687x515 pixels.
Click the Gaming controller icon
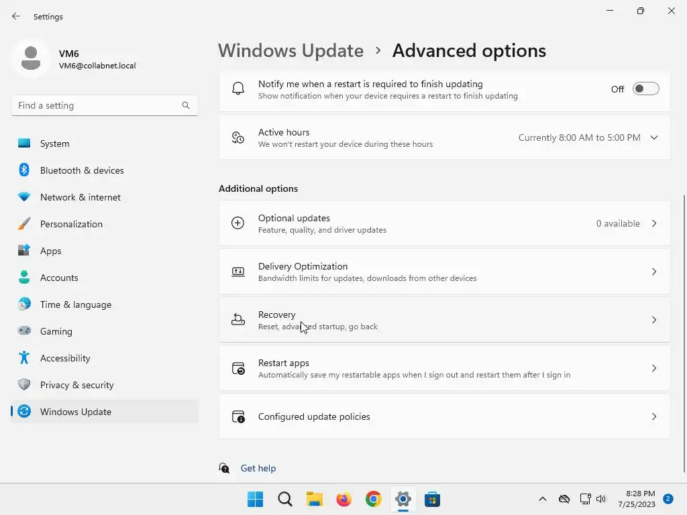tap(24, 331)
